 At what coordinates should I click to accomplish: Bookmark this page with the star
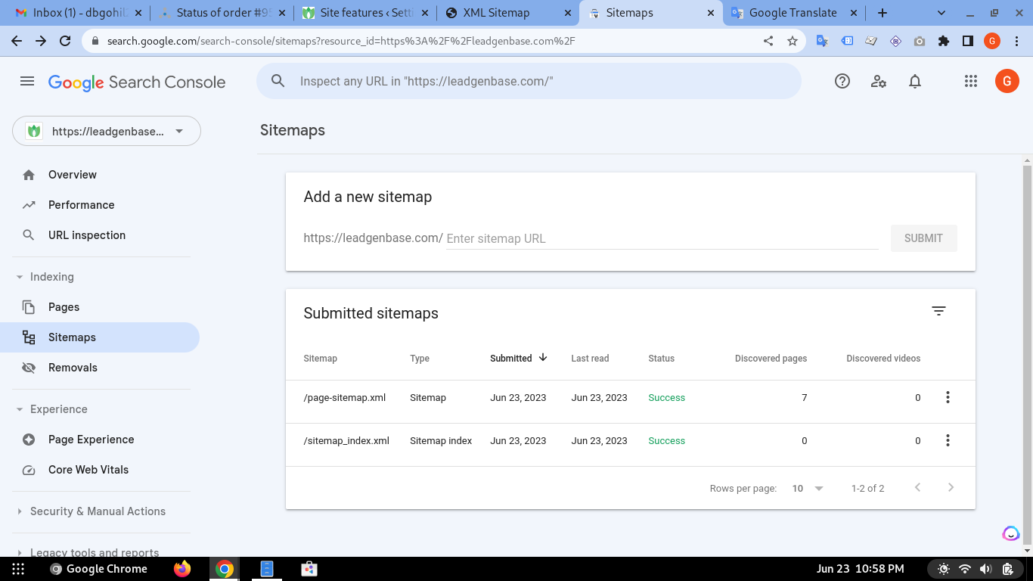[793, 41]
